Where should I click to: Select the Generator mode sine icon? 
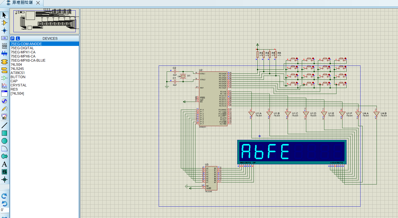[4, 101]
